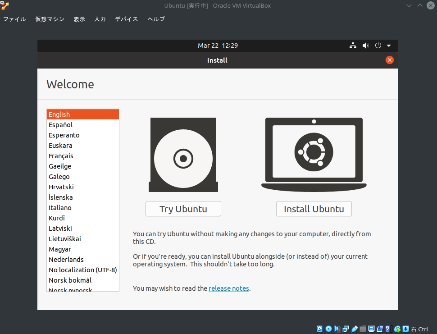
Task: Select Español in the language list
Action: [x=83, y=124]
